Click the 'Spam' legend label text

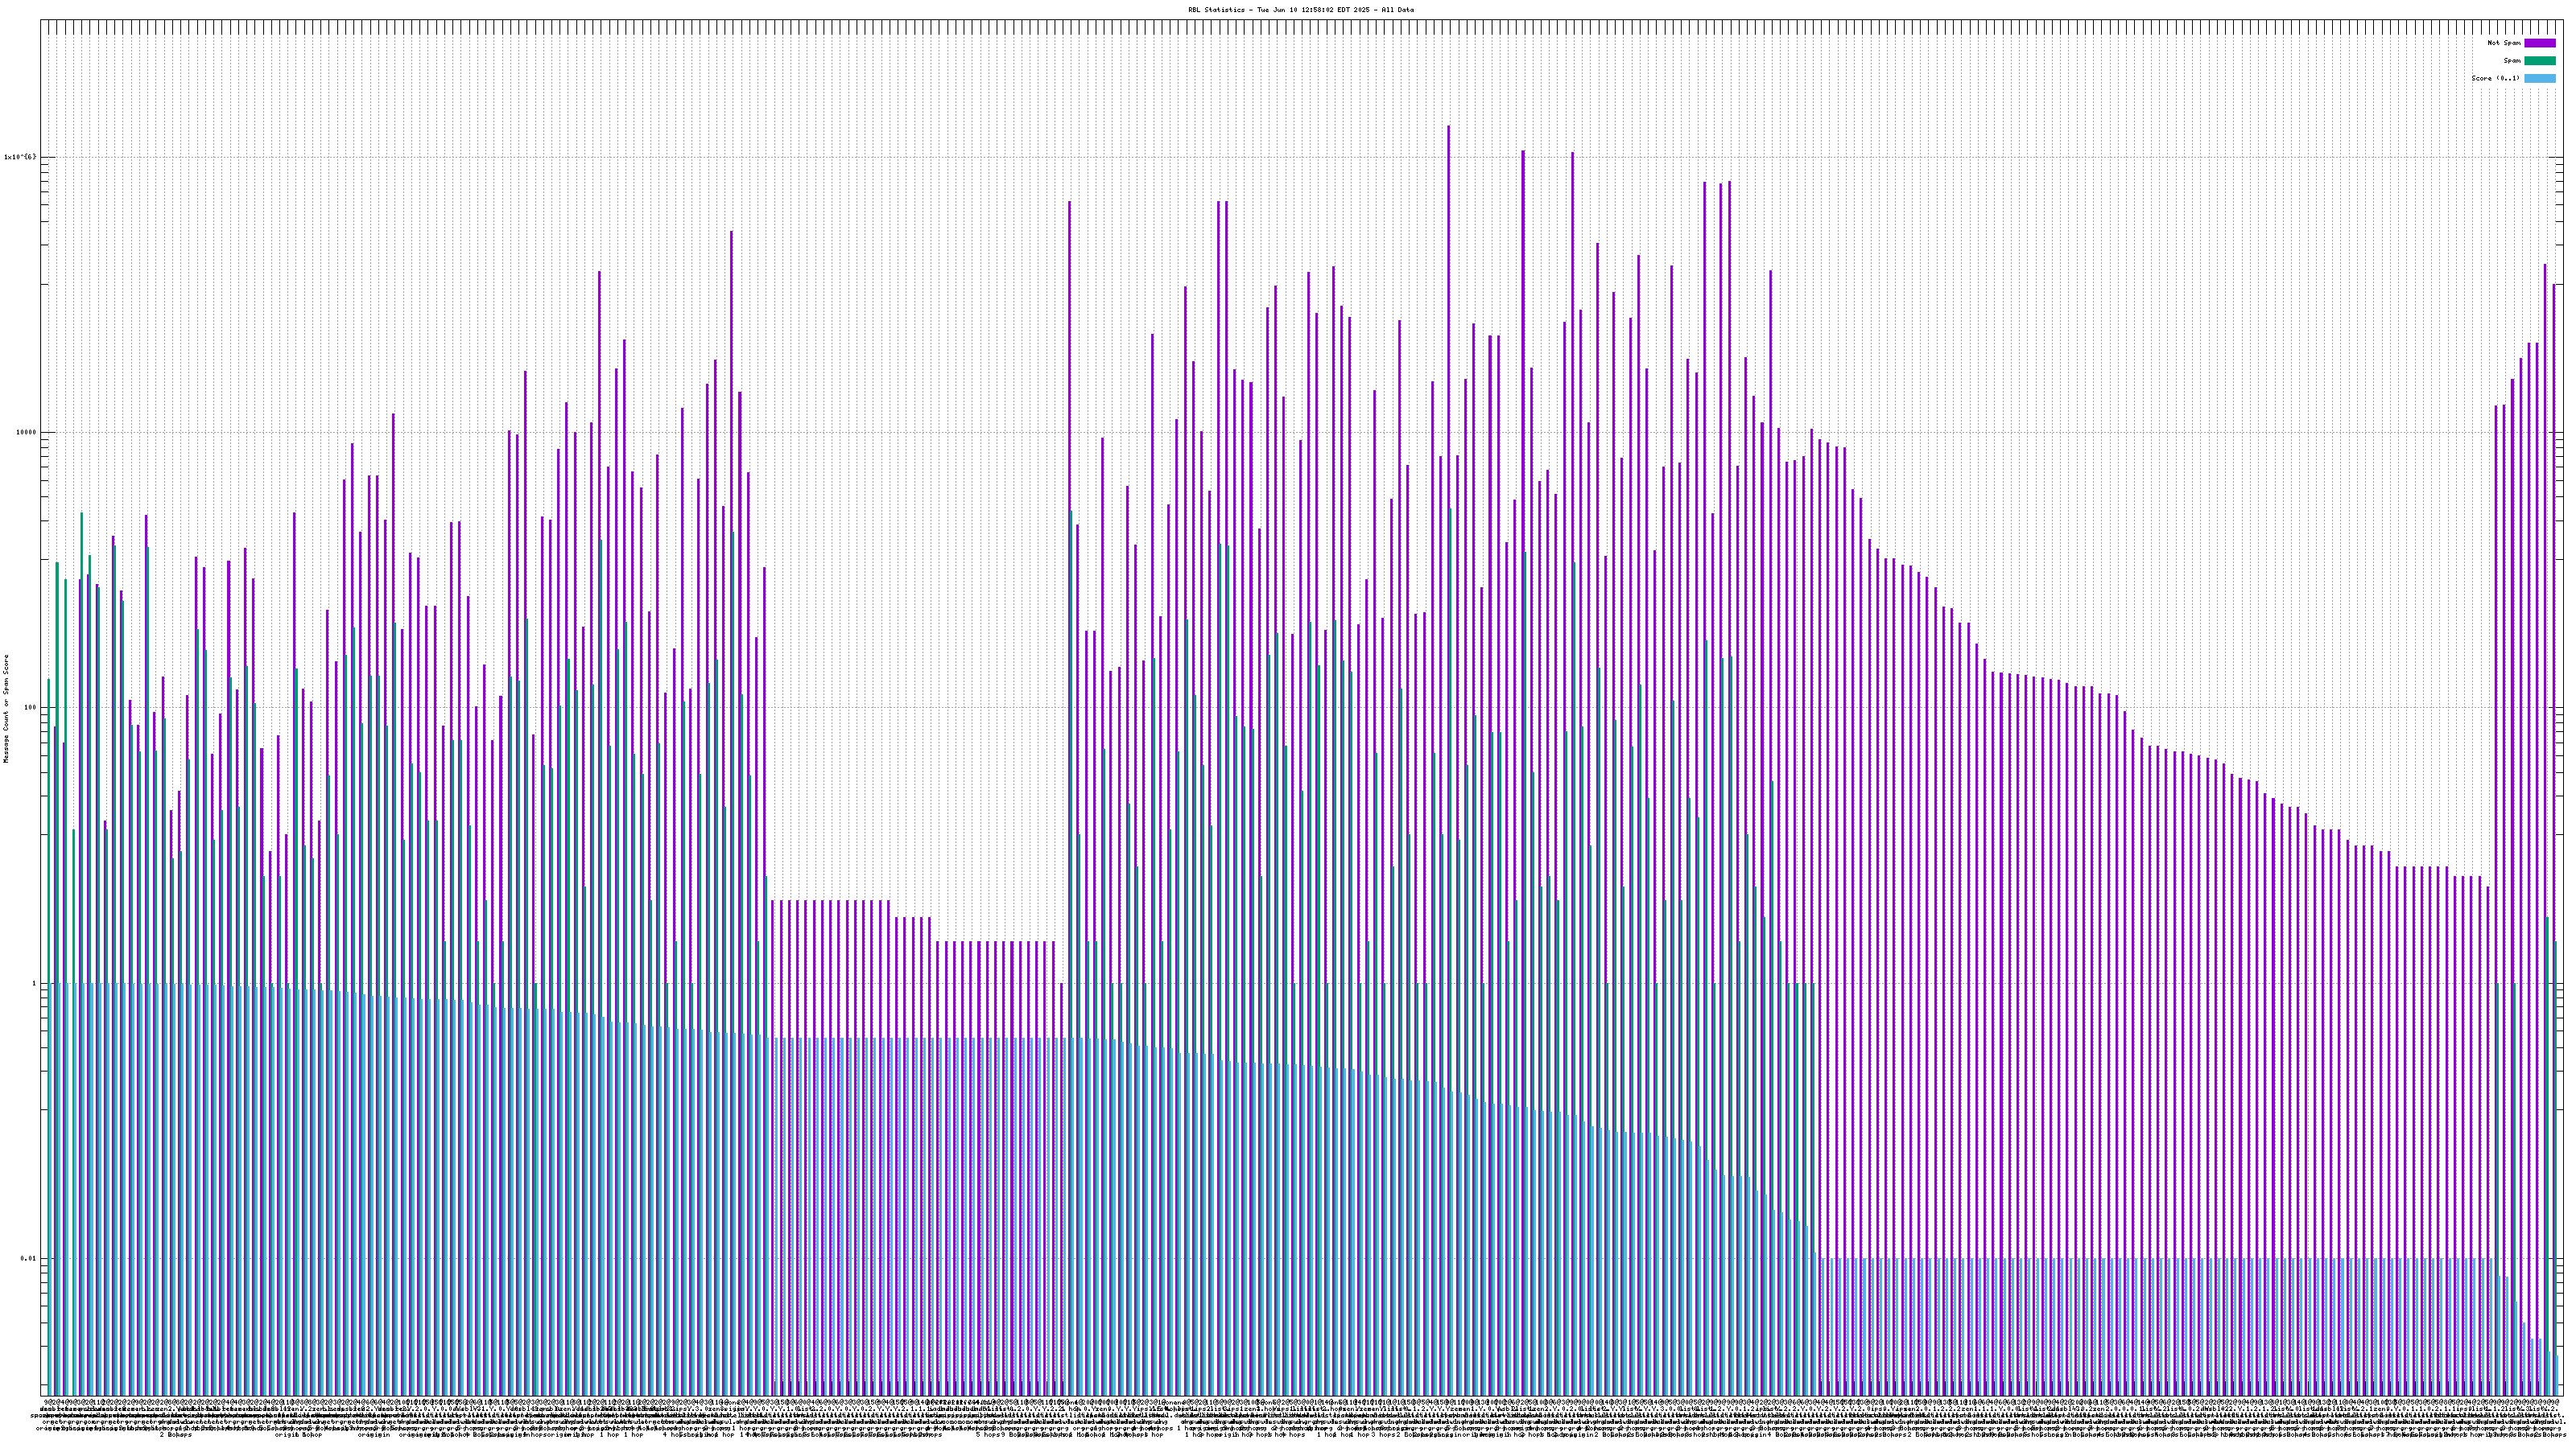2512,61
